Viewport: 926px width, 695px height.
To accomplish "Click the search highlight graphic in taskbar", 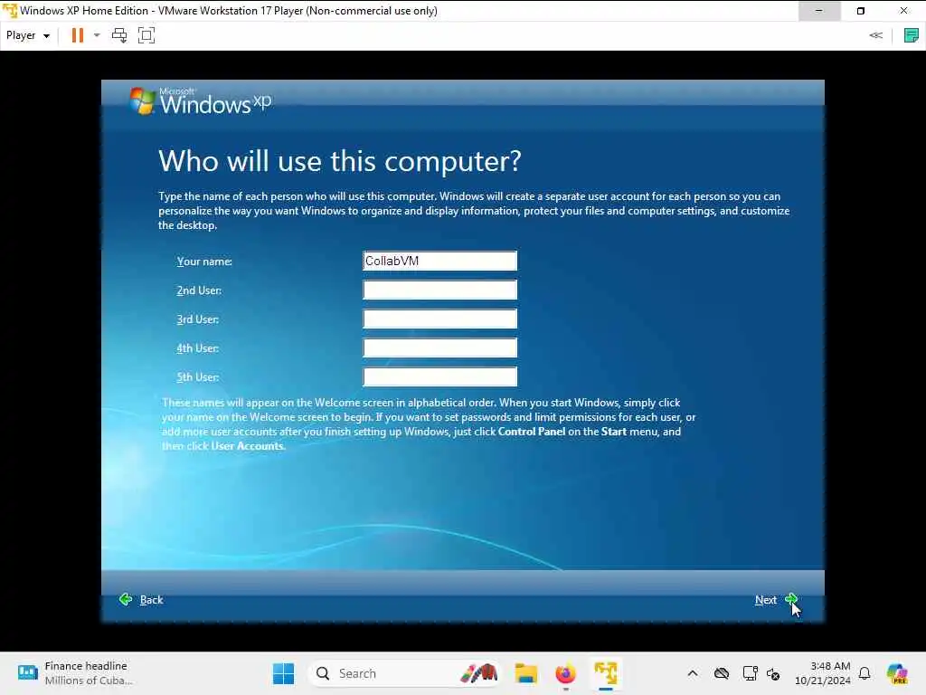I will tap(479, 673).
